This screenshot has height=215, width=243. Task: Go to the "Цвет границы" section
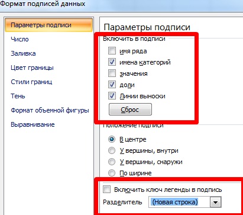pyautogui.click(x=32, y=68)
